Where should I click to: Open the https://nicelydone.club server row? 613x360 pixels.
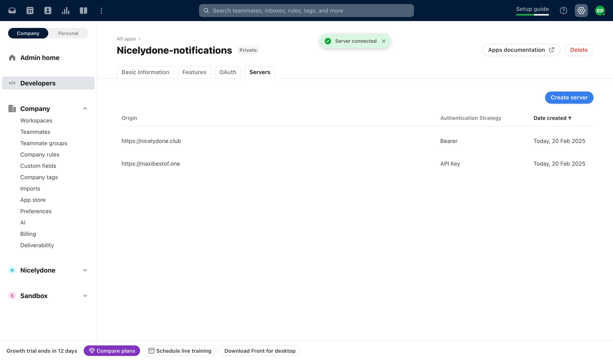pyautogui.click(x=357, y=141)
